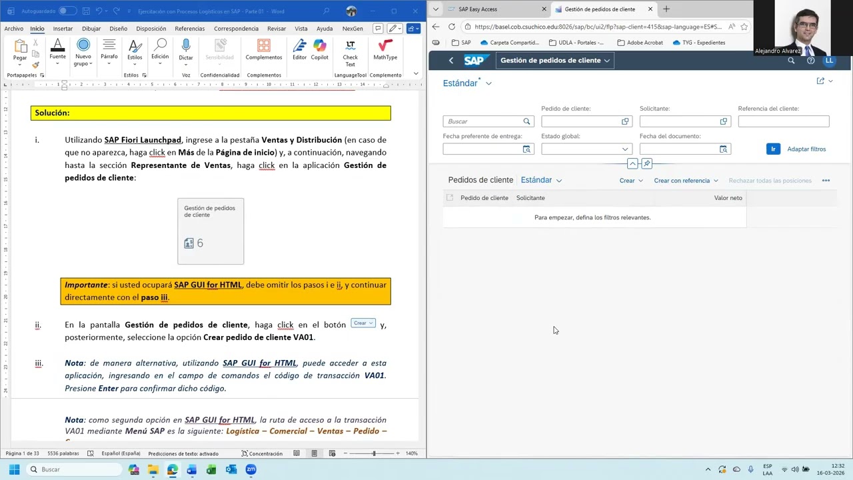Expand the Estándar filter variant chevron
The width and height of the screenshot is (853, 480).
point(488,83)
